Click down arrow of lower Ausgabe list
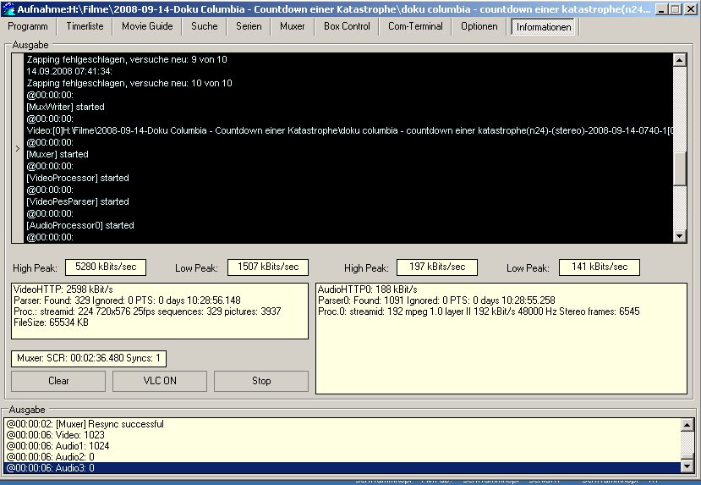Image resolution: width=701 pixels, height=485 pixels. click(687, 466)
